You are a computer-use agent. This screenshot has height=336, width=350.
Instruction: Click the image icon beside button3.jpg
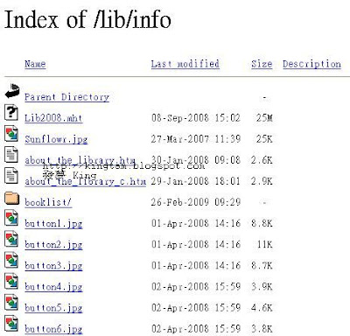point(11,260)
